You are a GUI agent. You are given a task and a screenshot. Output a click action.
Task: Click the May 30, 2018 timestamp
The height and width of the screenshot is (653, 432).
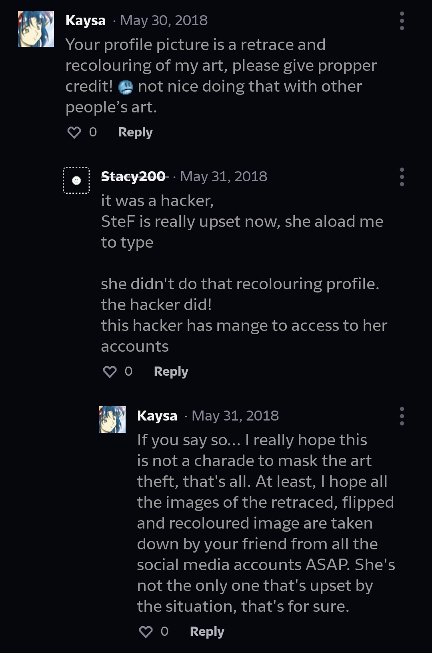pos(164,20)
